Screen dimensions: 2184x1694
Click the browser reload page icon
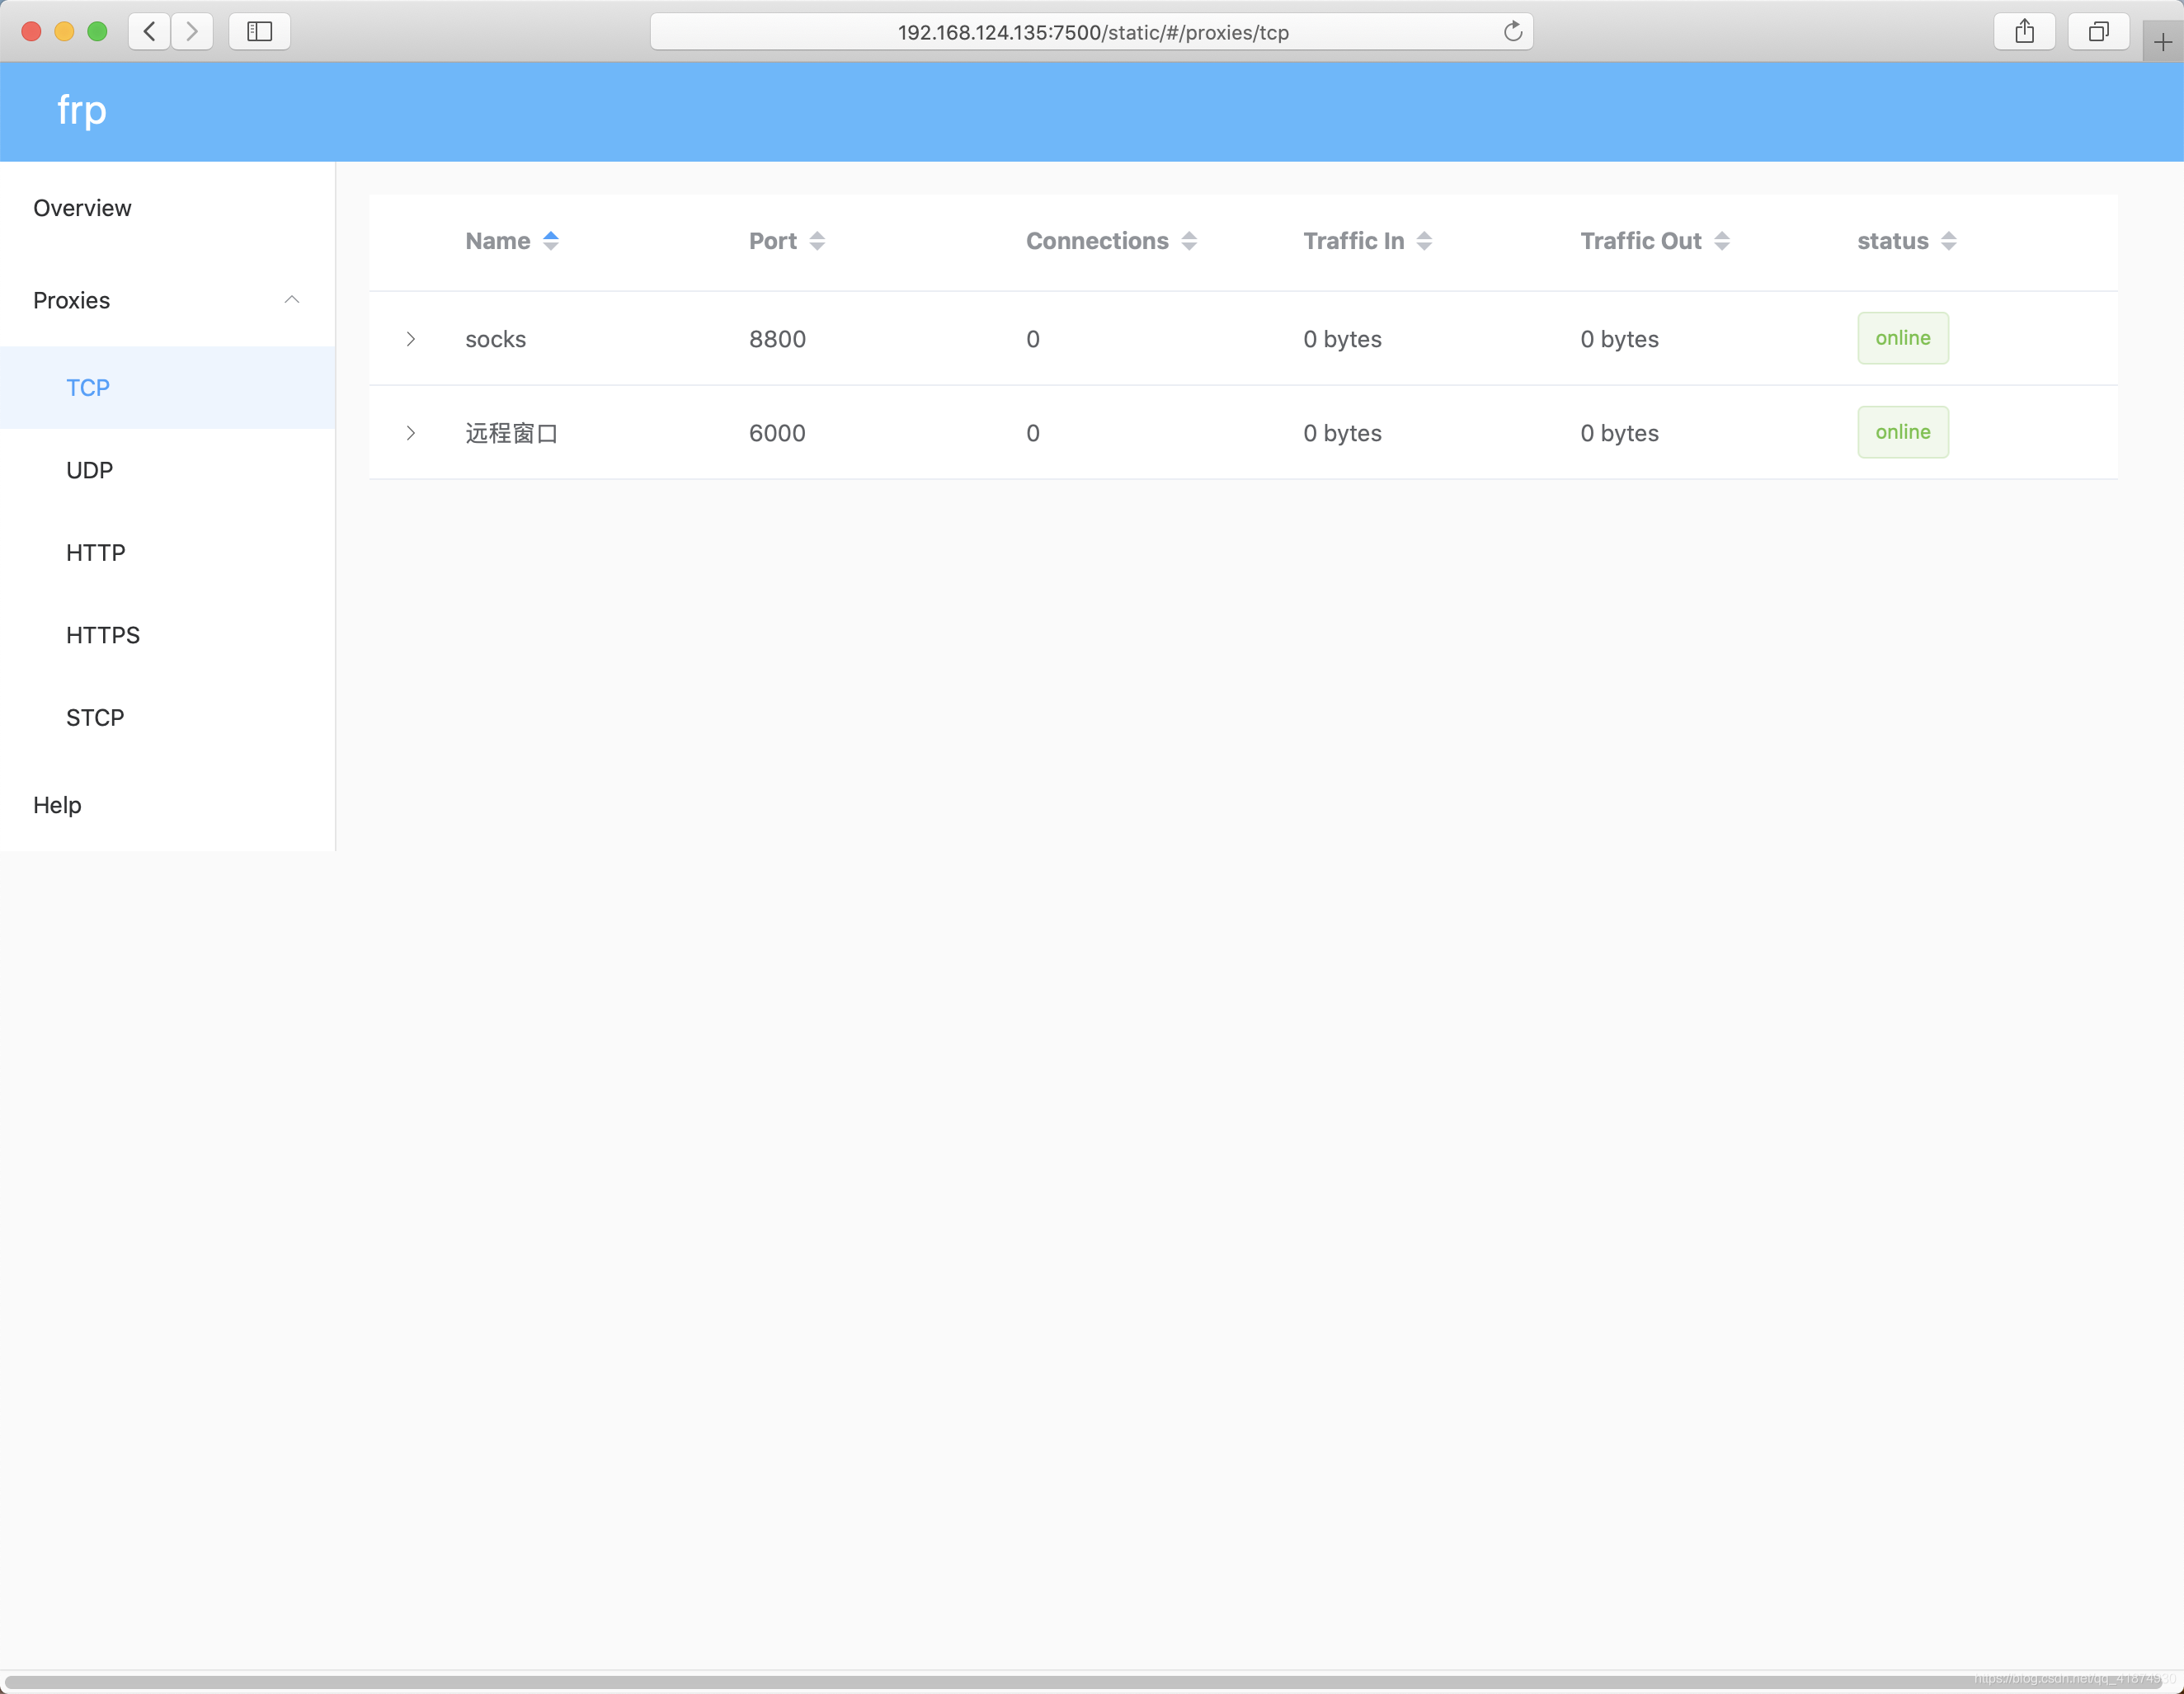coord(1512,32)
